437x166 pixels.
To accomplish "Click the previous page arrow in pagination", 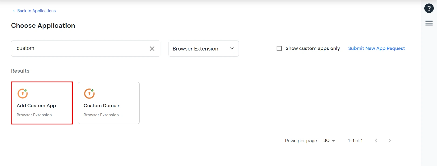I will (376, 140).
